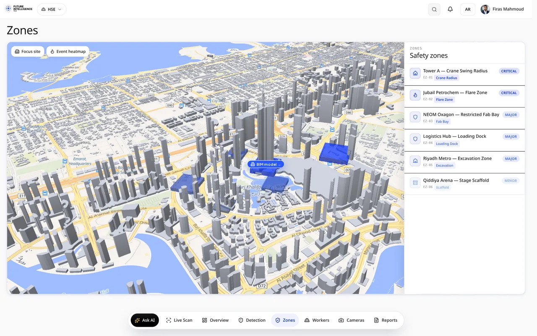
Task: Open the notifications bell
Action: pyautogui.click(x=450, y=9)
